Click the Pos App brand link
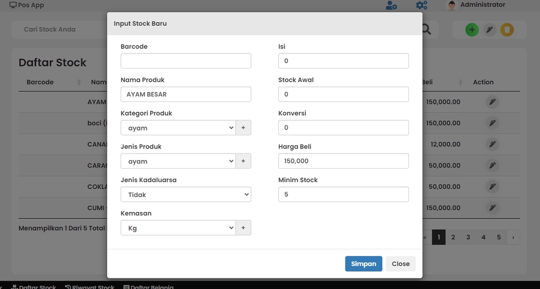540x289 pixels. tap(27, 5)
